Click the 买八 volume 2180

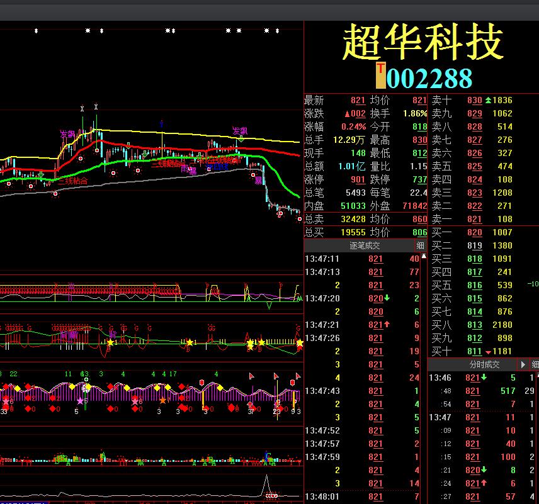coord(502,325)
